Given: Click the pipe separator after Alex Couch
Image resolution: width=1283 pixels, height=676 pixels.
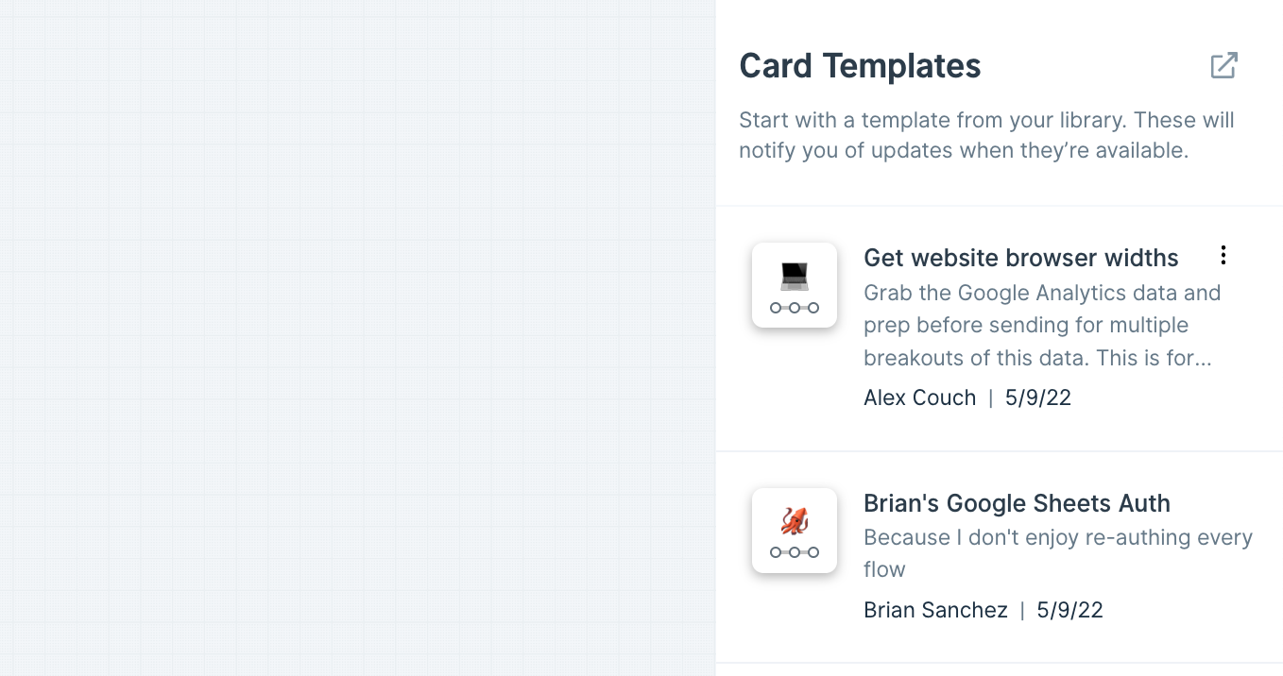Looking at the screenshot, I should coord(990,397).
